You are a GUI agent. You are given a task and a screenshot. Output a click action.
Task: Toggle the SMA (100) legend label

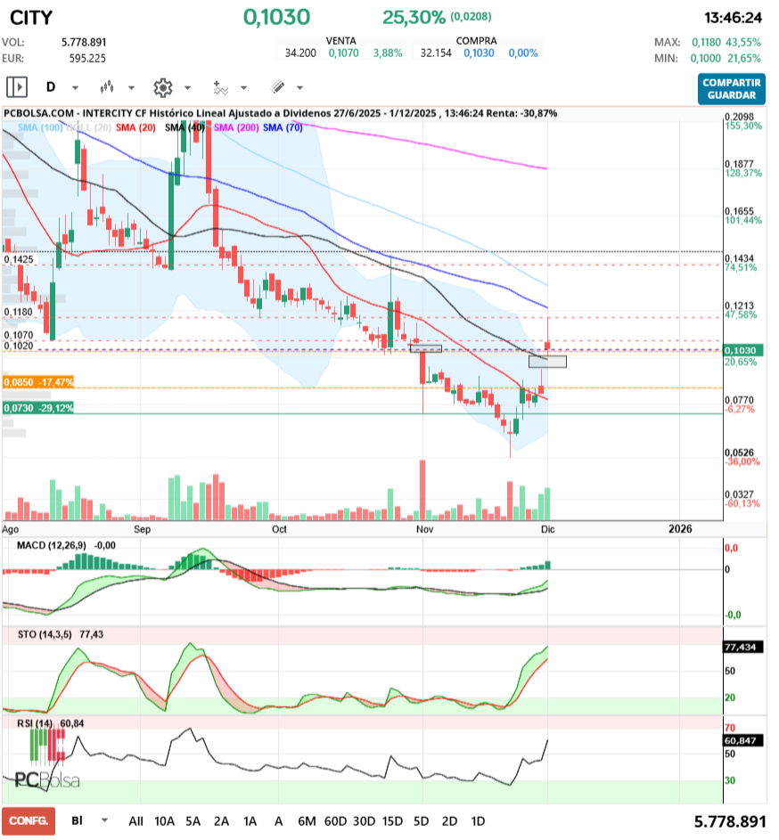coord(40,127)
